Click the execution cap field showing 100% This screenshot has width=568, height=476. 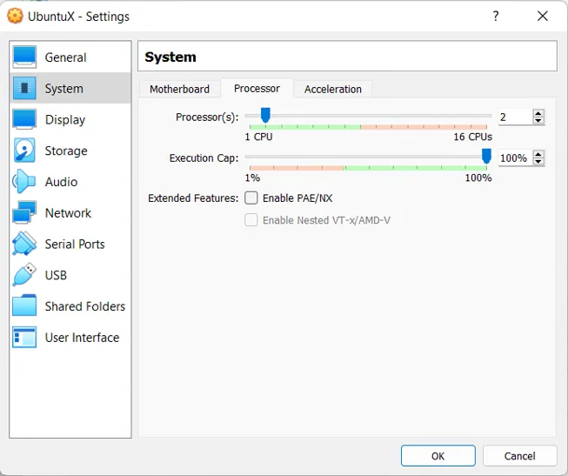[515, 158]
